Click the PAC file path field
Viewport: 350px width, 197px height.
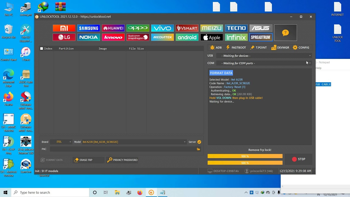[x=122, y=149]
